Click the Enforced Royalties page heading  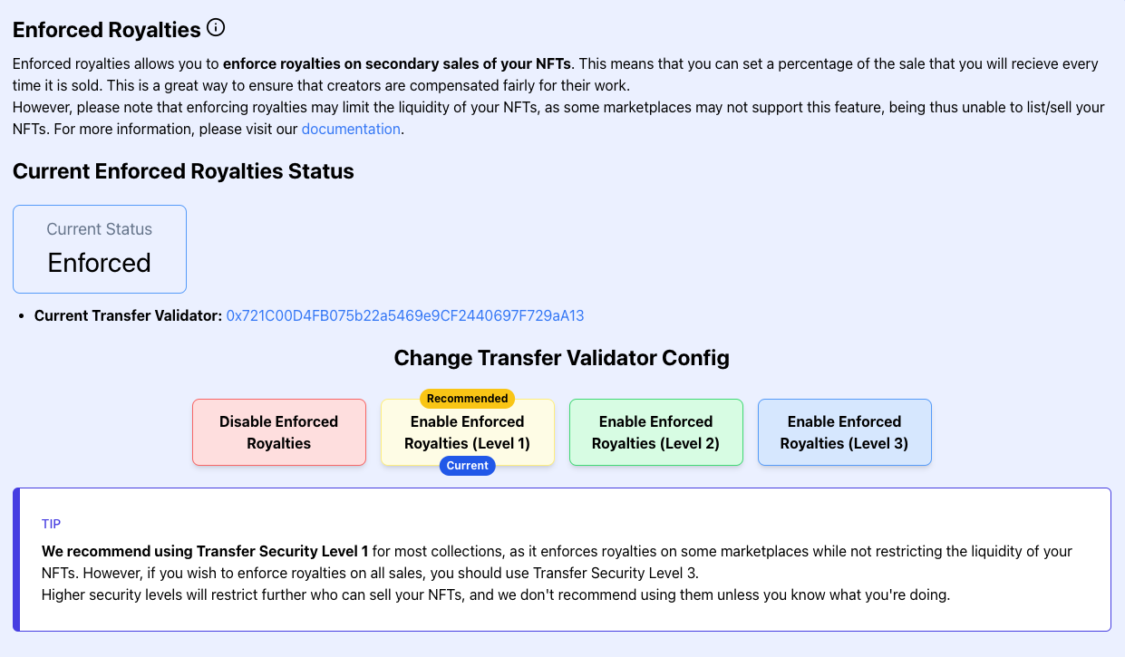point(107,30)
